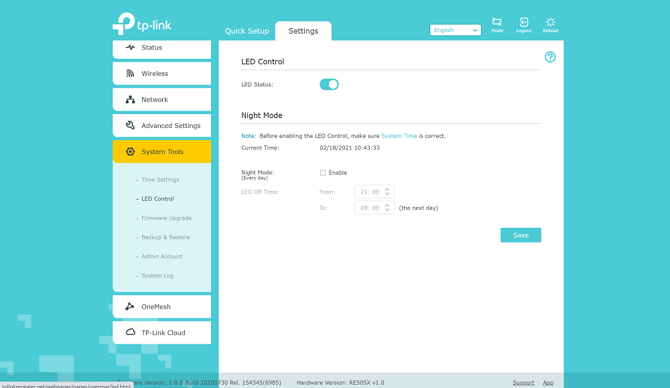Click the To time field 09:00
This screenshot has width=670, height=388.
coord(375,208)
